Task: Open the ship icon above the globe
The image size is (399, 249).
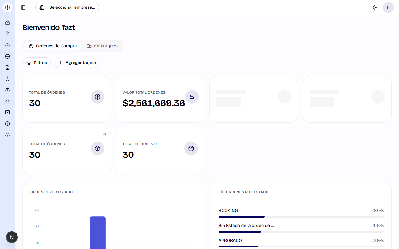Action: coord(7,45)
